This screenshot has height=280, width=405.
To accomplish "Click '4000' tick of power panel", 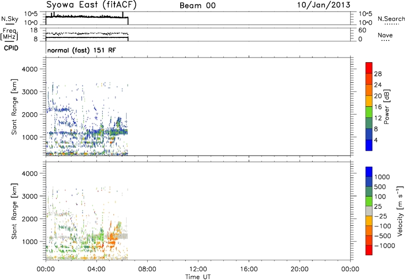I will 30,69.
